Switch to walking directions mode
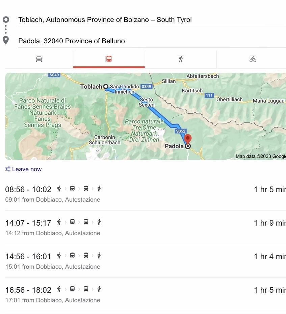Viewport: 286px width, 314px height. (181, 59)
